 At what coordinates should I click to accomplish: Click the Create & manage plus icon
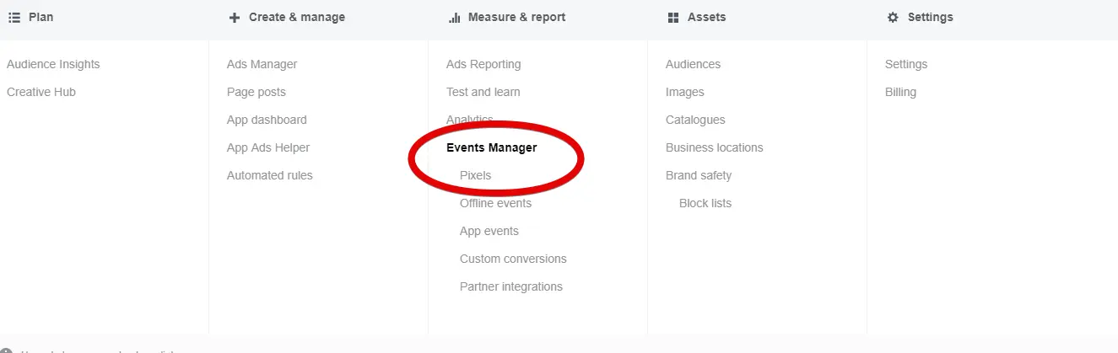(x=235, y=17)
